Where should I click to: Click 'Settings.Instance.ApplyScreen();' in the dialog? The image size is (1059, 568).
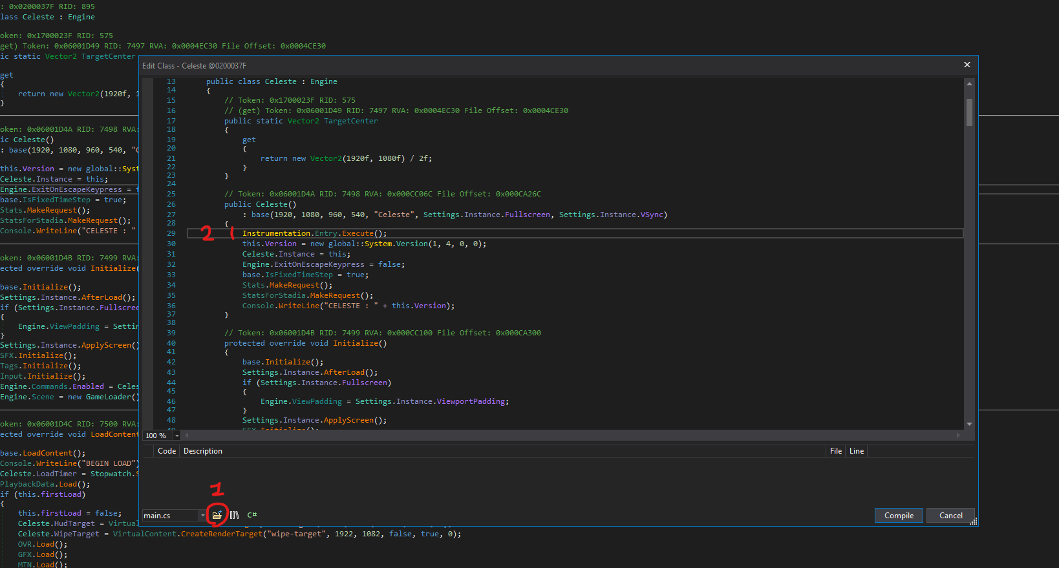(314, 420)
